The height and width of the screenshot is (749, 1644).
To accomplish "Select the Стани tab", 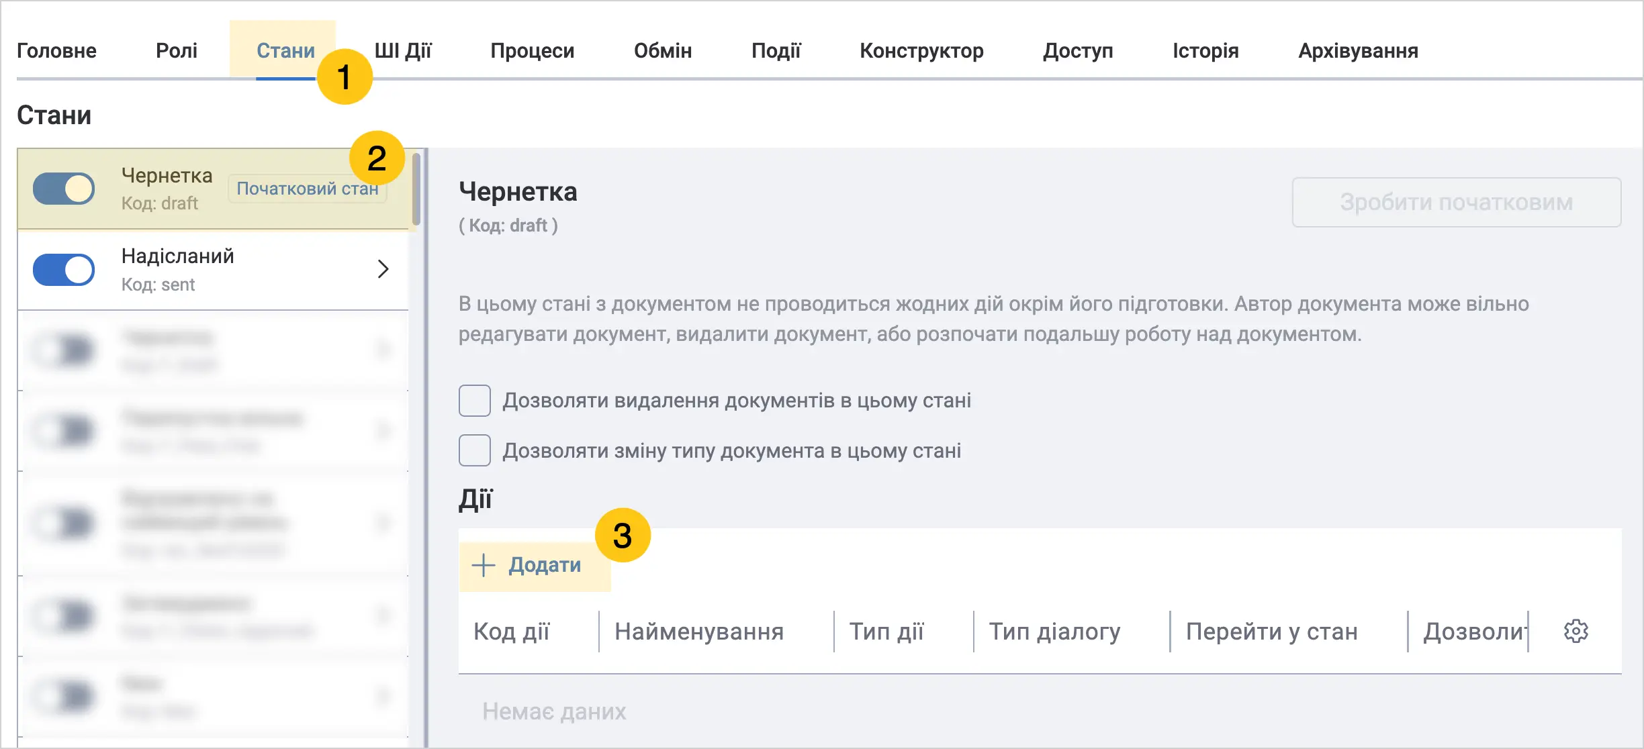I will 285,50.
